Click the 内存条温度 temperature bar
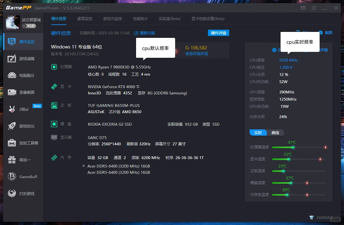The width and height of the screenshot is (344, 225). click(x=299, y=195)
